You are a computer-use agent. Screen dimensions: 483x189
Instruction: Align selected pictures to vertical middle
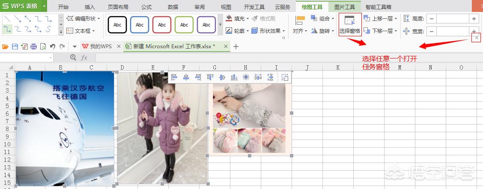[x=222, y=77]
